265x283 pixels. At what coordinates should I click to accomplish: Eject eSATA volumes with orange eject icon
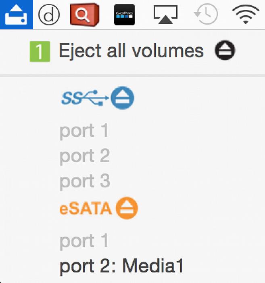coord(127,208)
